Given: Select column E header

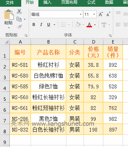Looking at the screenshot, I should (x=113, y=42).
